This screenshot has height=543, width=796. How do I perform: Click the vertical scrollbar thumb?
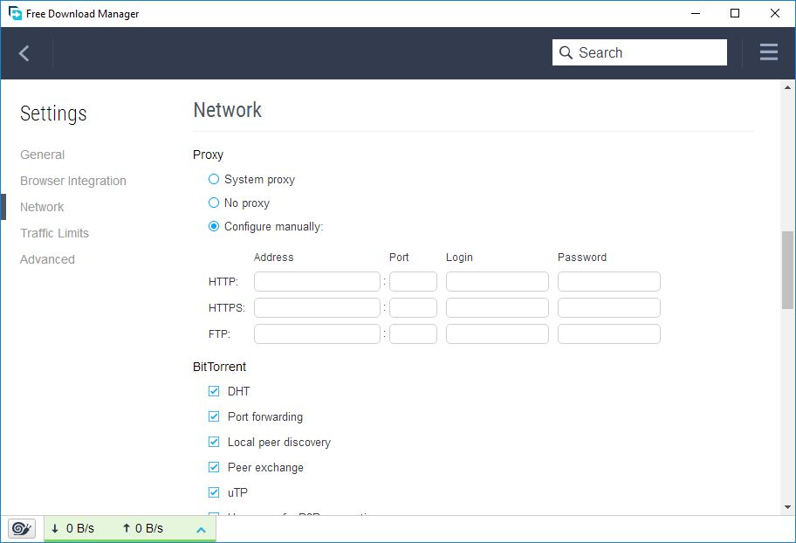(787, 270)
